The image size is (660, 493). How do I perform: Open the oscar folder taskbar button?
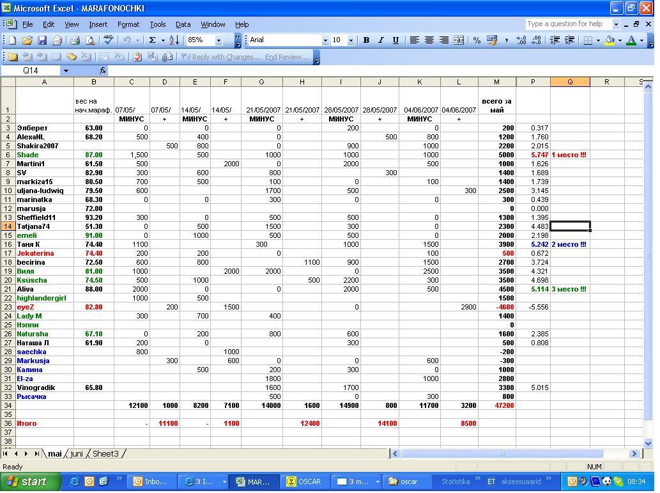click(x=406, y=481)
